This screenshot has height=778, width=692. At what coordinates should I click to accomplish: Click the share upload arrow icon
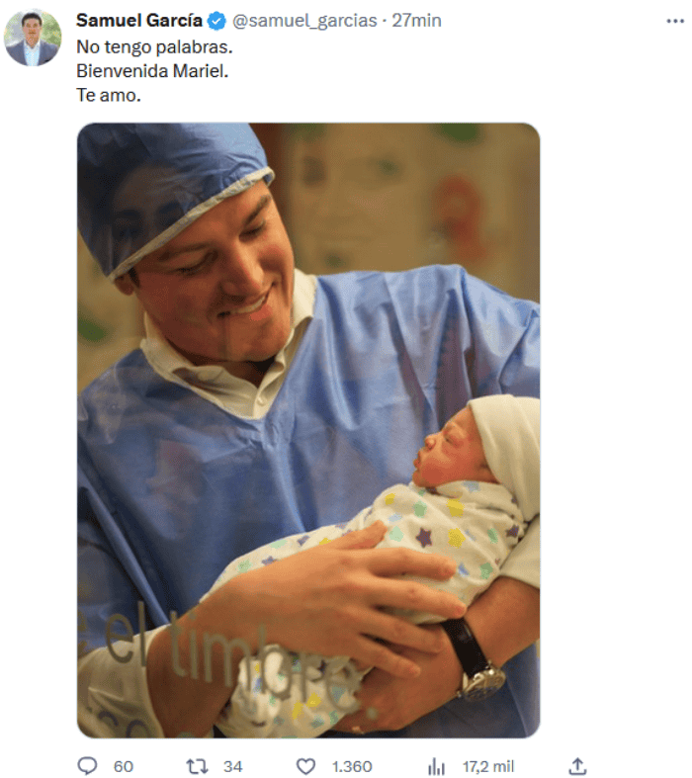point(577,766)
